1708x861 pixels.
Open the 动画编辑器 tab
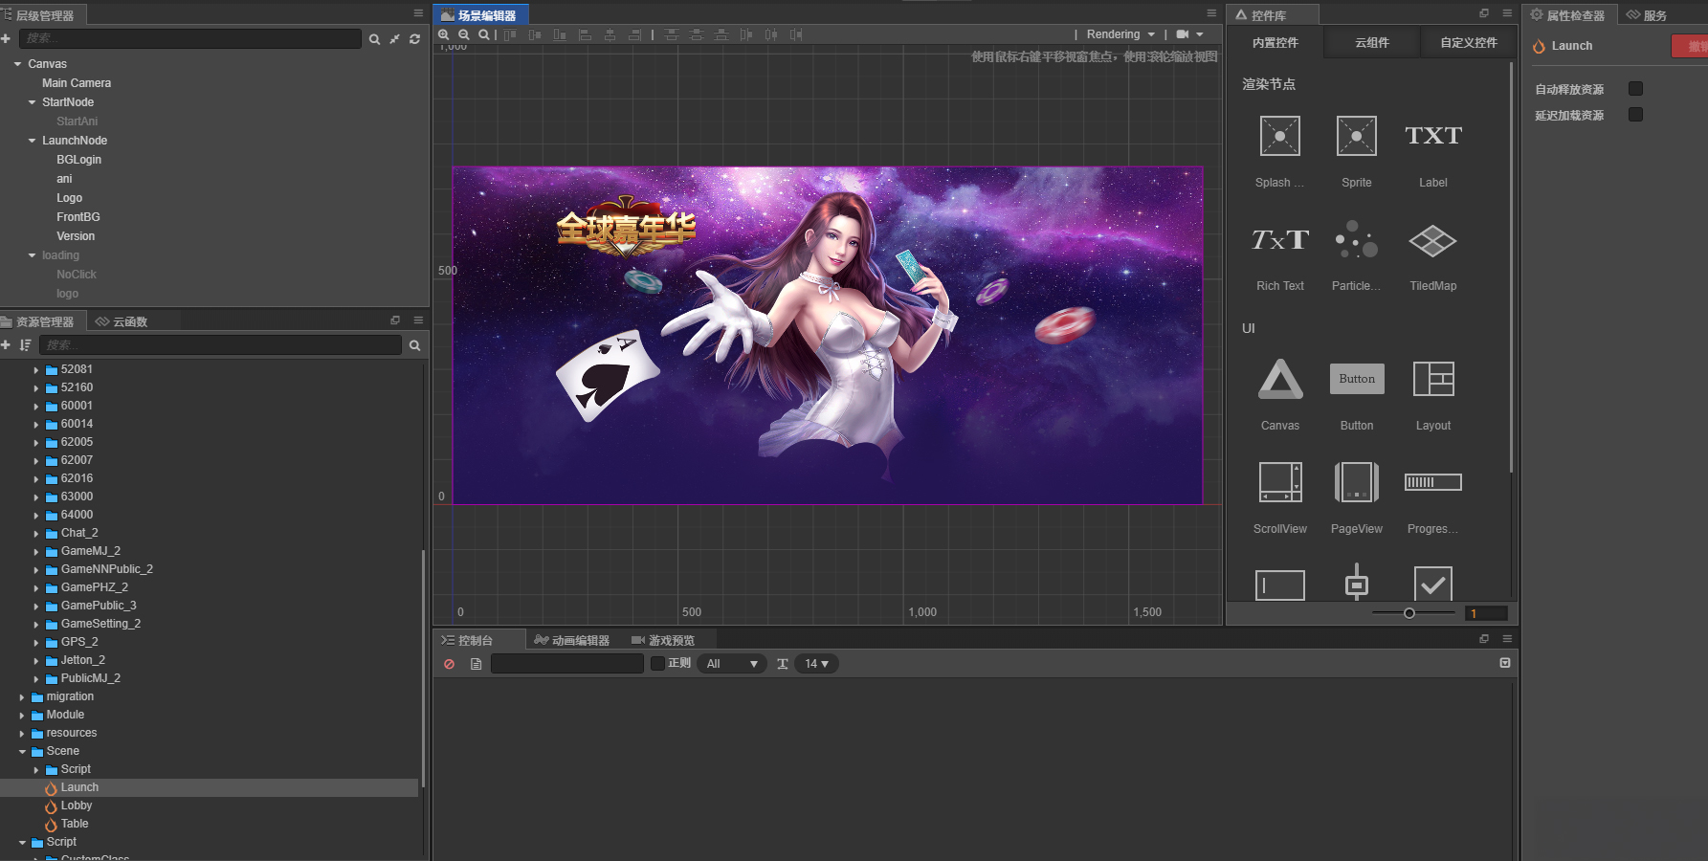[571, 640]
